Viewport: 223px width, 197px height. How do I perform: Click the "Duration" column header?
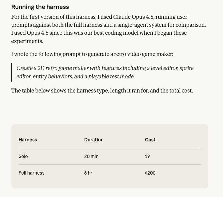pos(94,140)
